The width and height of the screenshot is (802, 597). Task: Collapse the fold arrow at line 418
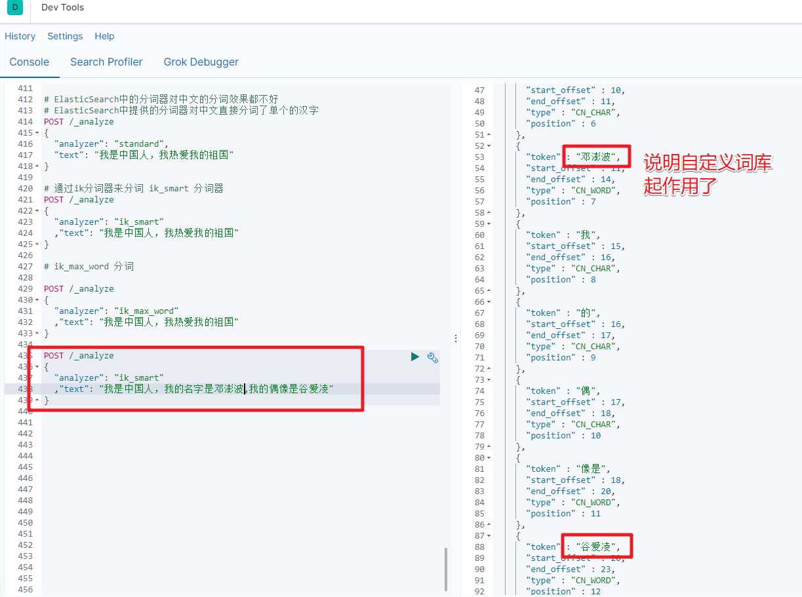pyautogui.click(x=37, y=166)
